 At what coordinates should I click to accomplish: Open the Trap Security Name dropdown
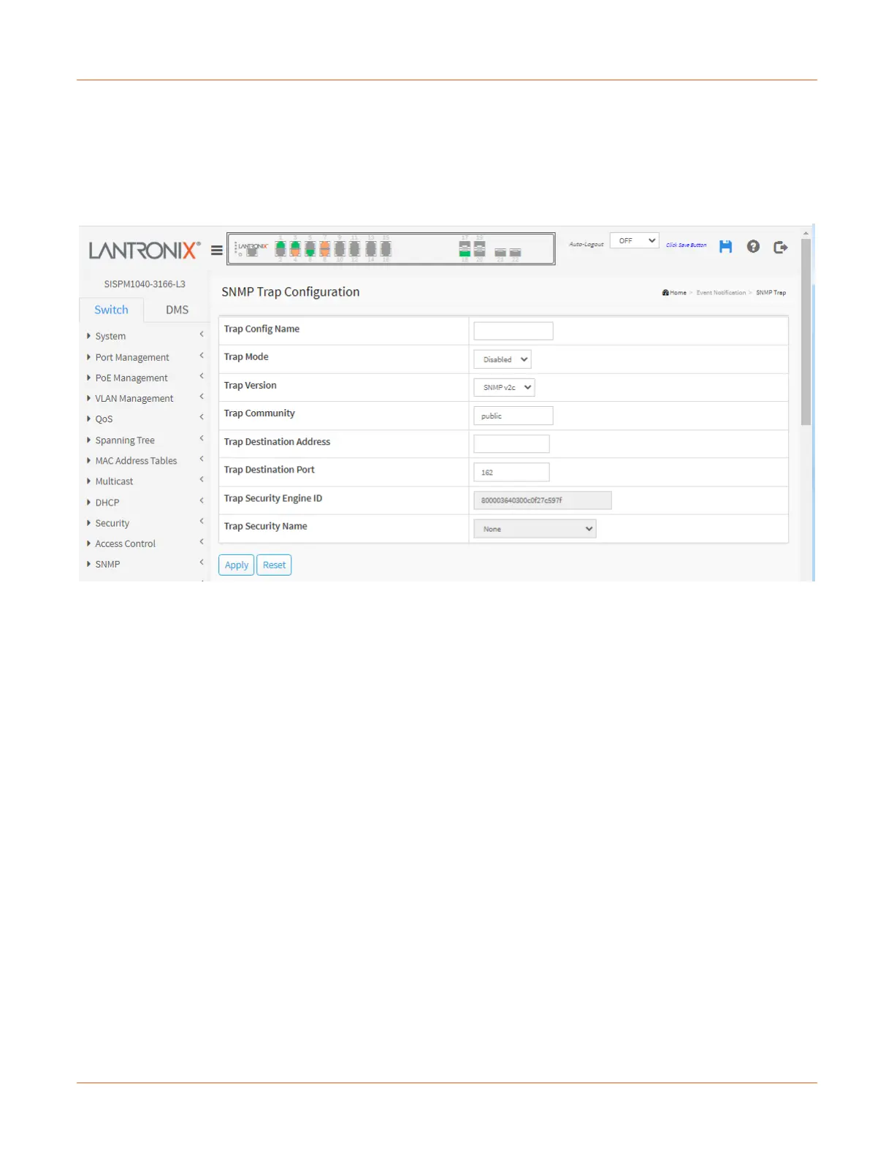click(x=535, y=529)
